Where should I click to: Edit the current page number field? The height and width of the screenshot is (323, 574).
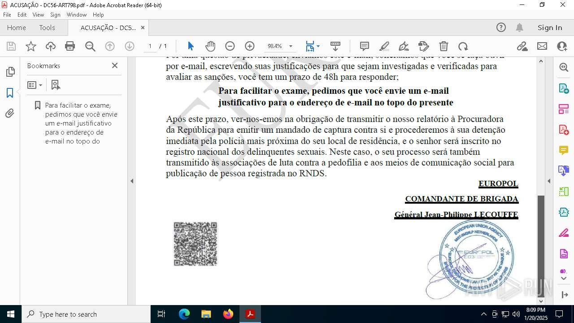click(x=150, y=46)
